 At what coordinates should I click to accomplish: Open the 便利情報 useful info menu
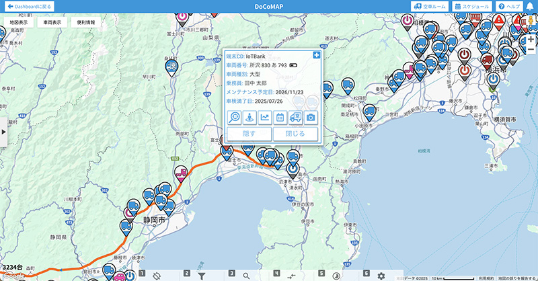tap(86, 22)
